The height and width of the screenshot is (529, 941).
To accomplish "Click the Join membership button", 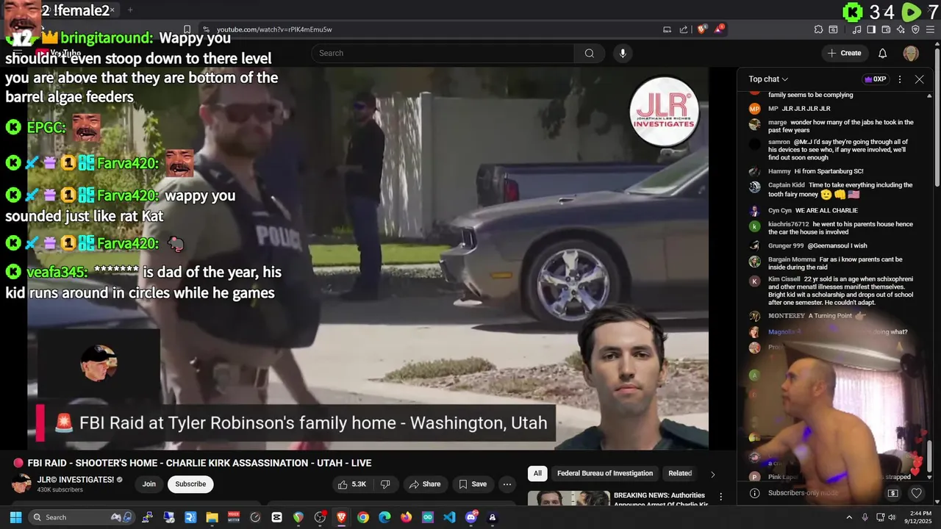I will click(x=149, y=484).
